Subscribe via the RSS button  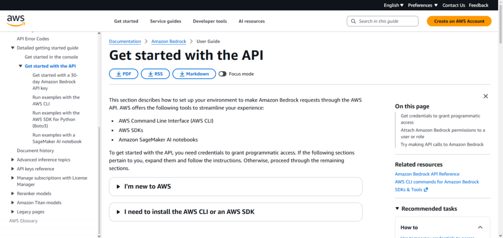[x=155, y=74]
